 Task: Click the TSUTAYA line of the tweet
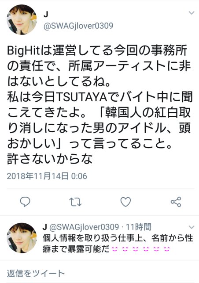[x=100, y=97]
